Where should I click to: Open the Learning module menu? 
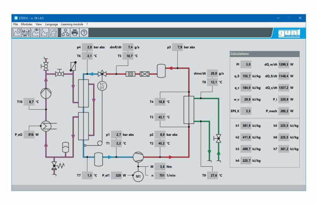pos(72,24)
